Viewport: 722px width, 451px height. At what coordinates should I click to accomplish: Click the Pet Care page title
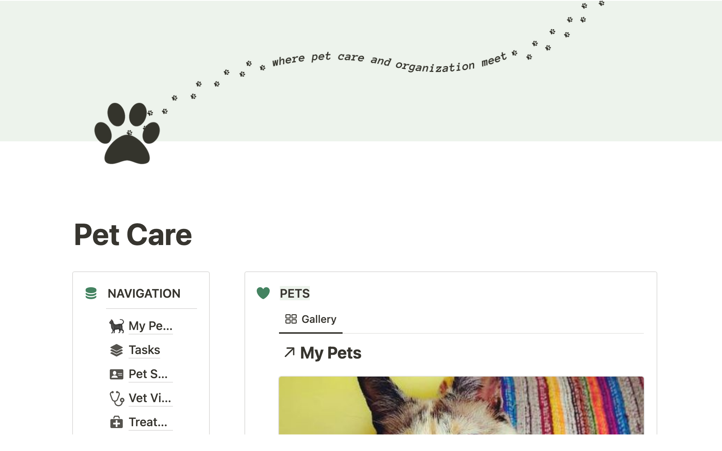coord(133,235)
